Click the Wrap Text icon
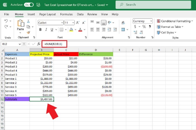196x130 pixels. (x=123, y=23)
